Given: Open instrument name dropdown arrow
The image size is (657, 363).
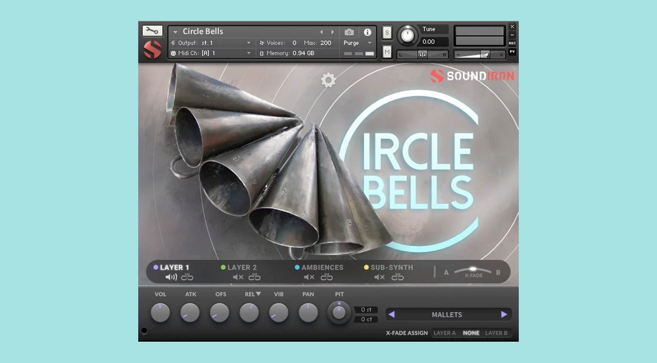Looking at the screenshot, I should [x=175, y=32].
